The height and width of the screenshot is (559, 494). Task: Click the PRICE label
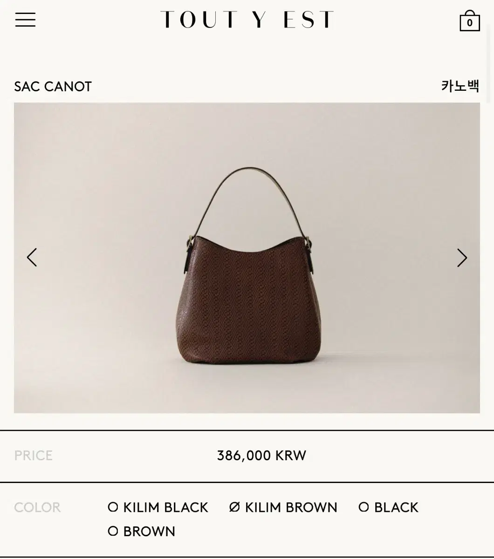33,456
